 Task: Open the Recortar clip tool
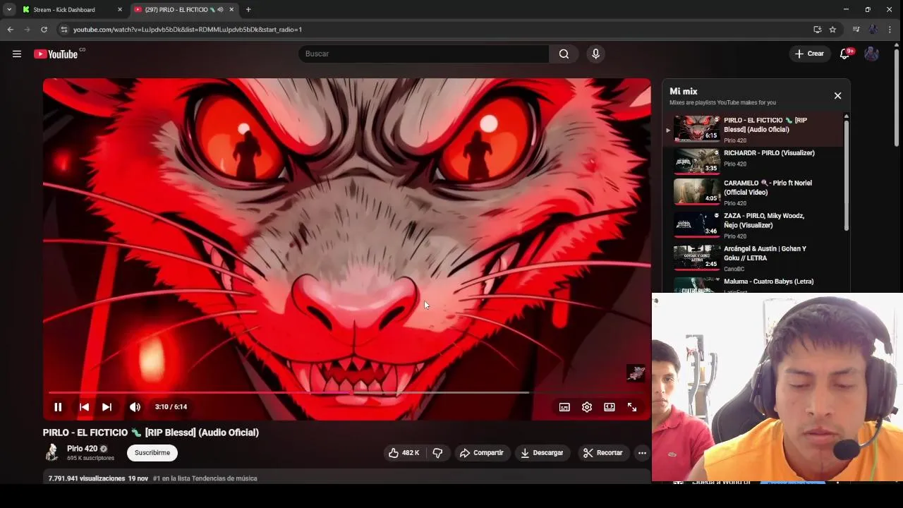(603, 453)
